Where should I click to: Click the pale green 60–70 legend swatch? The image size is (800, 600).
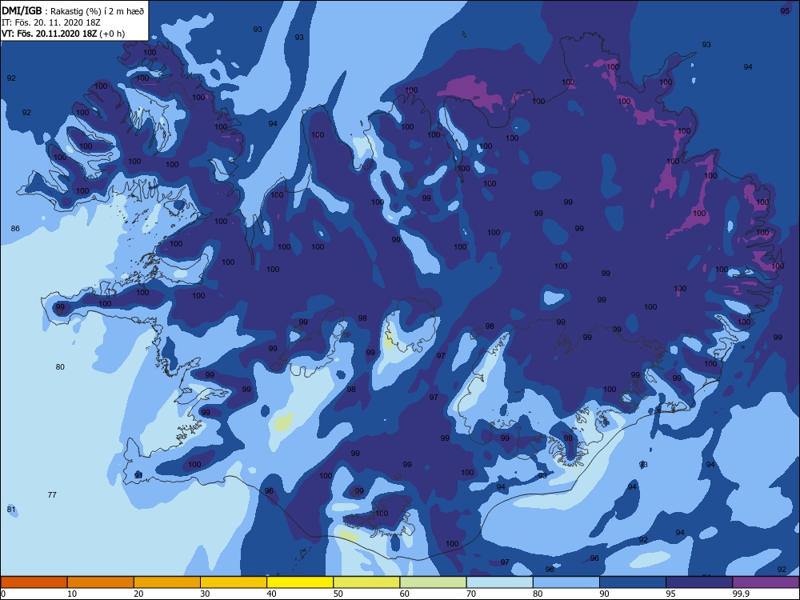coord(433,582)
